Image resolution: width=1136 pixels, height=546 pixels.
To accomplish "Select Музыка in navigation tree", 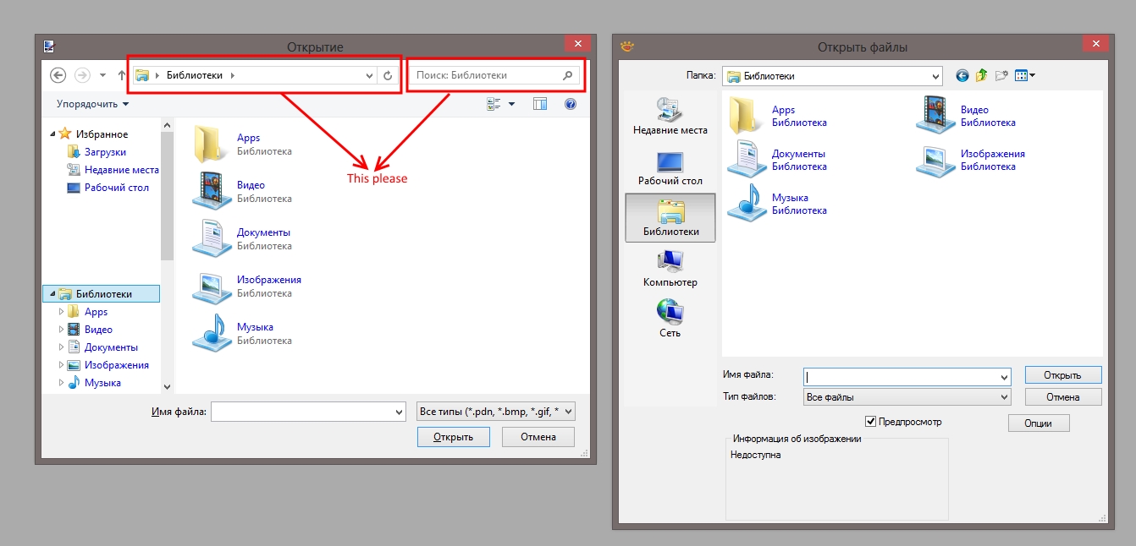I will click(x=102, y=383).
